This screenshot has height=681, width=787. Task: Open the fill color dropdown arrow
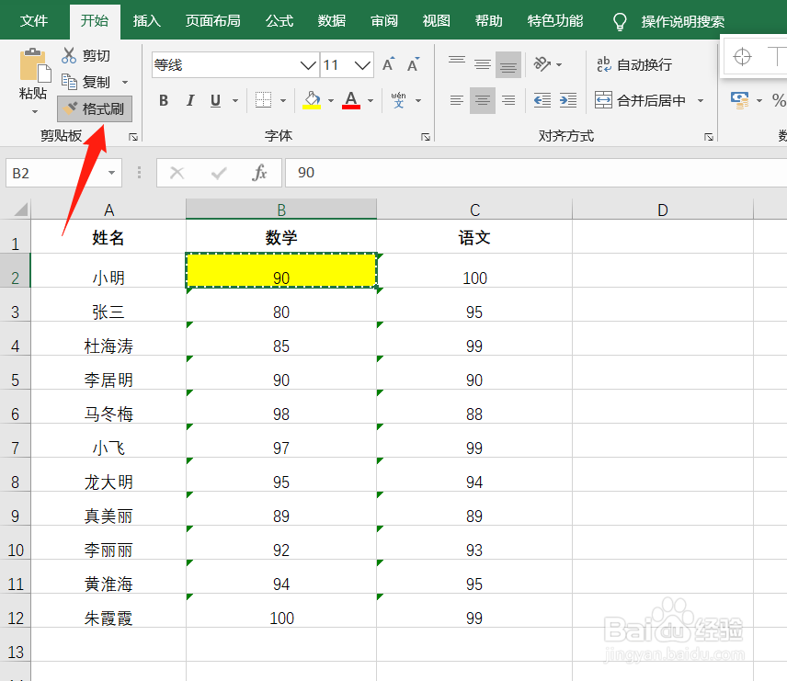(331, 101)
